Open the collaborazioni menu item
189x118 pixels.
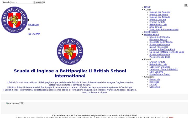151,35
